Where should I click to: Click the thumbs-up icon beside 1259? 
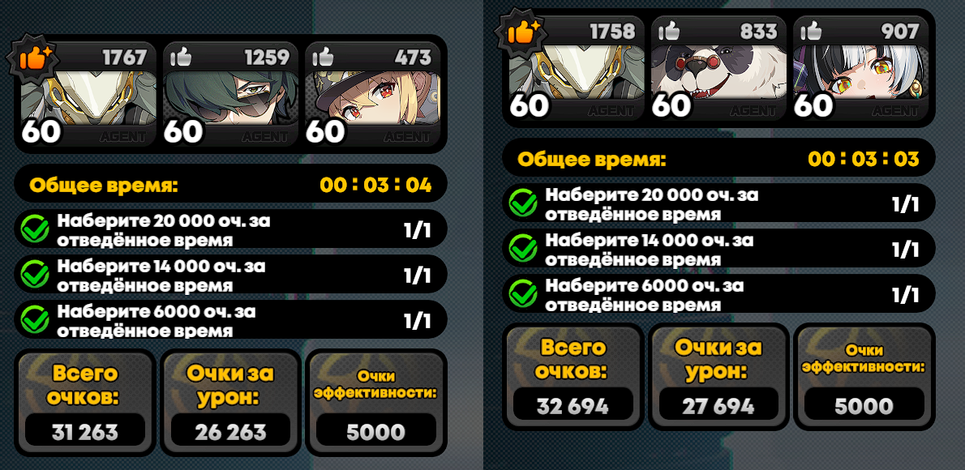pos(180,58)
